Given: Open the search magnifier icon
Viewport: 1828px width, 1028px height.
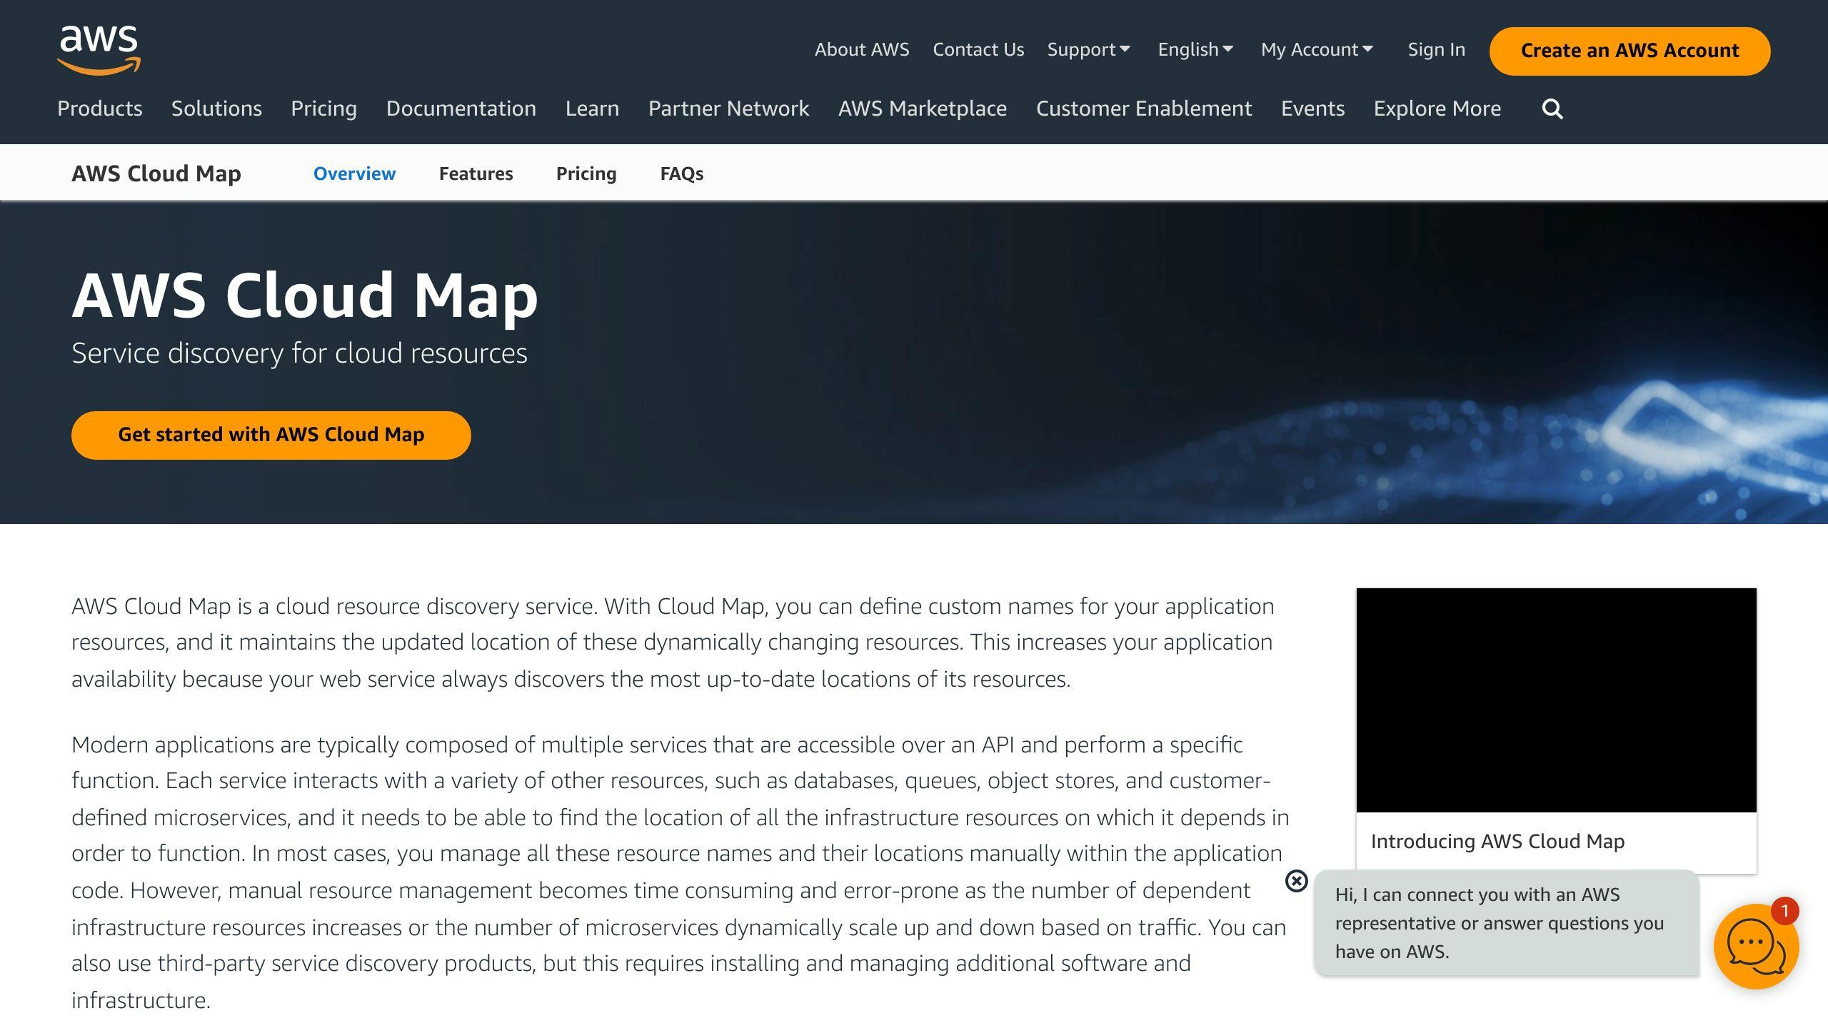Looking at the screenshot, I should (1552, 109).
